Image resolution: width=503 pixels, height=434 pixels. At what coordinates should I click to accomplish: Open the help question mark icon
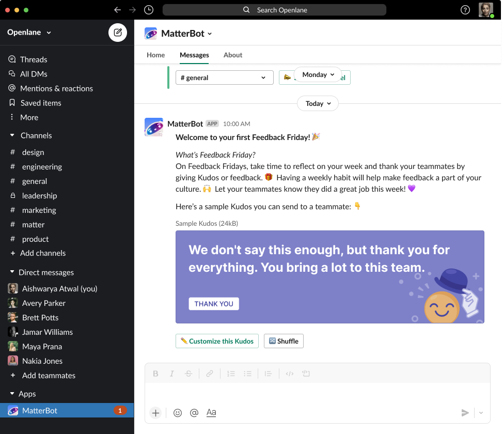point(465,10)
